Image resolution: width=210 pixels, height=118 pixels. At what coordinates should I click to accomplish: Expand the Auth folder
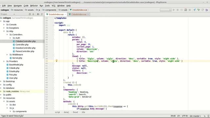[x=10, y=38]
